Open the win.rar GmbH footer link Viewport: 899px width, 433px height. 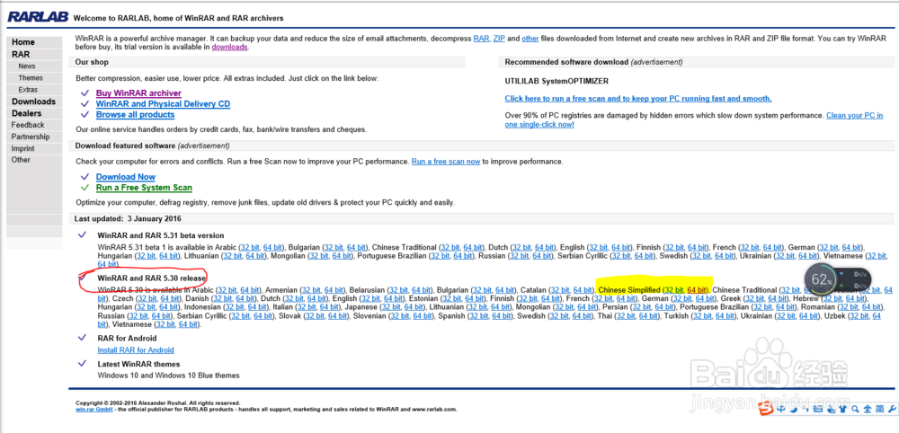click(93, 410)
